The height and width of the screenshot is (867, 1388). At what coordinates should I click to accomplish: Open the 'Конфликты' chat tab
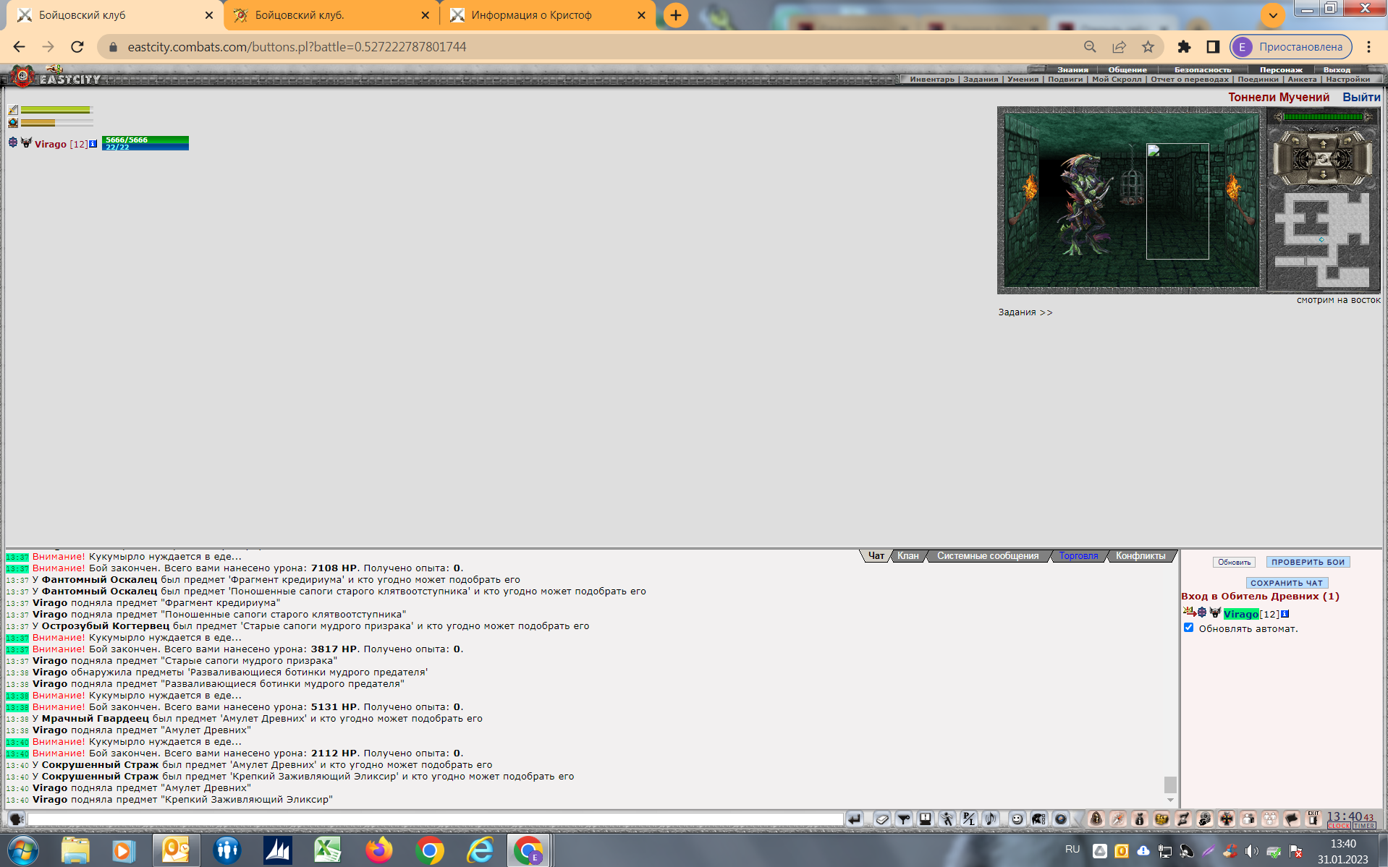[x=1141, y=555]
